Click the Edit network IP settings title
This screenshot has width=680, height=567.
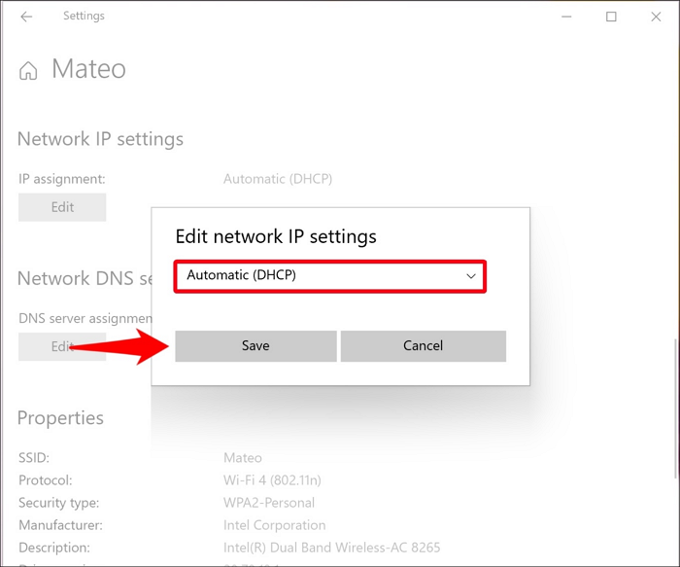[275, 236]
